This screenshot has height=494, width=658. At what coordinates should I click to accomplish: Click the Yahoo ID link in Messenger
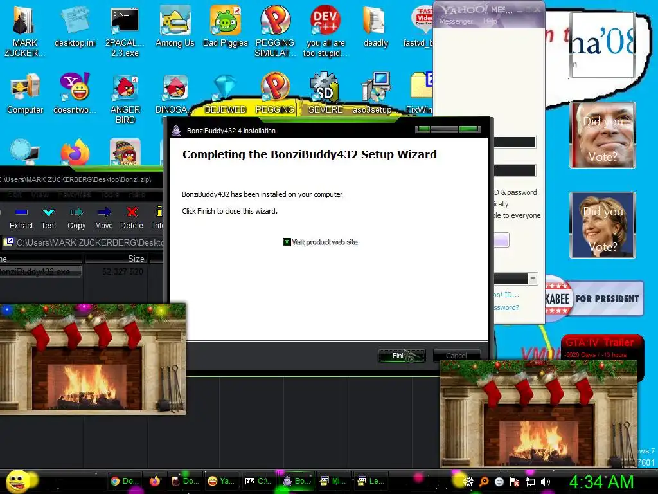click(x=506, y=295)
